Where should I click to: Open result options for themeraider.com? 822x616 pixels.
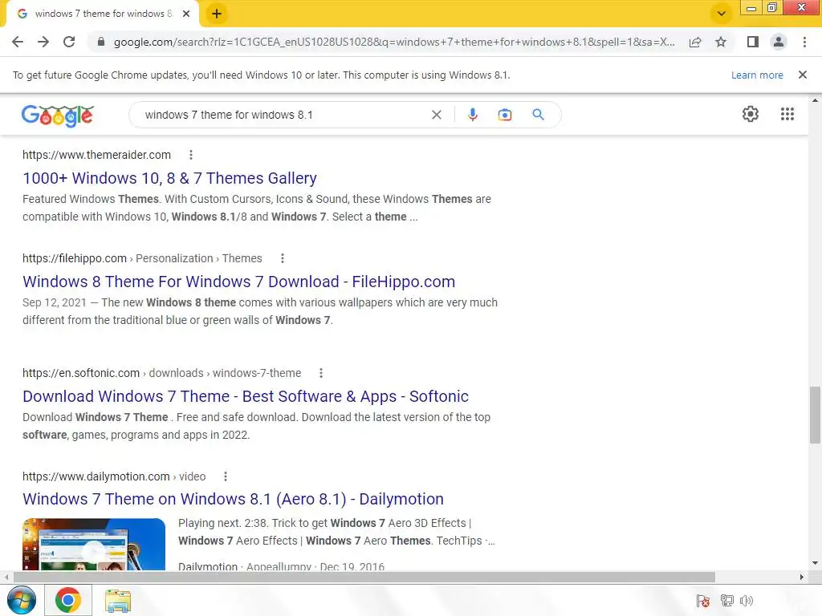pos(191,155)
